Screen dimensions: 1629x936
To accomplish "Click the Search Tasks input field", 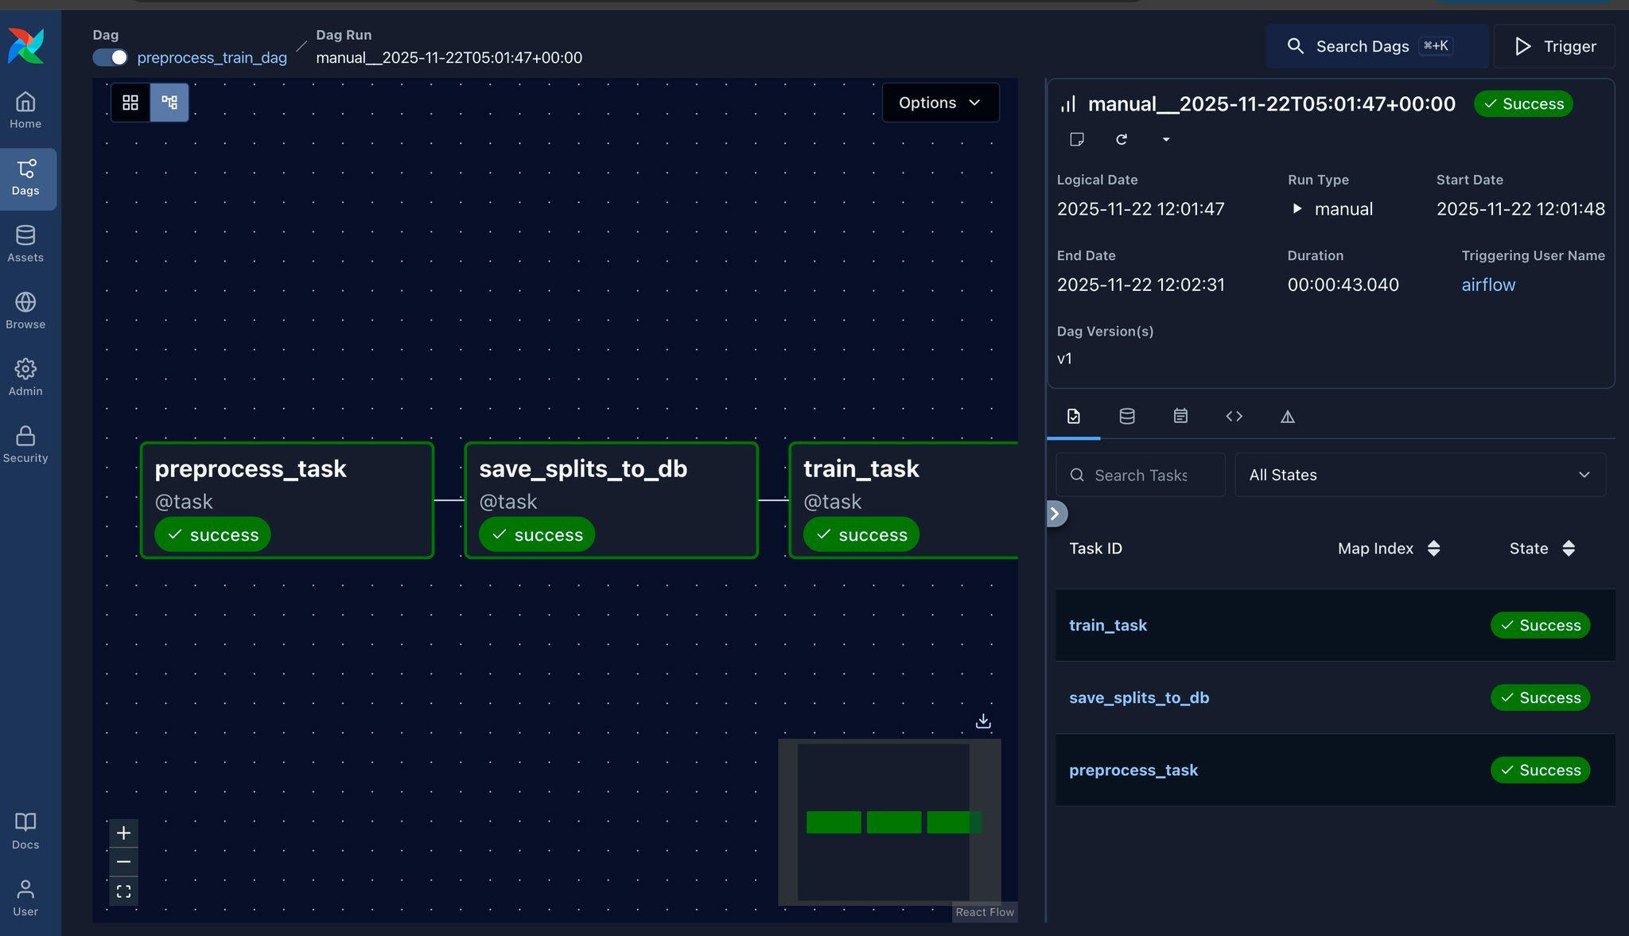I will 1141,475.
